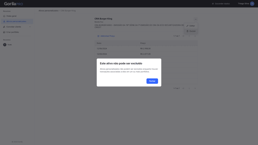Click the CRA Burger King title
The height and width of the screenshot is (145, 258).
point(103,19)
